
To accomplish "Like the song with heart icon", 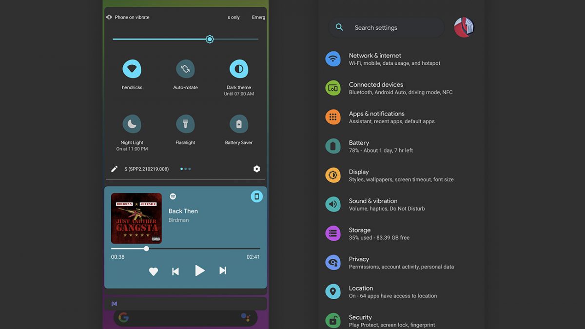I will click(x=153, y=271).
